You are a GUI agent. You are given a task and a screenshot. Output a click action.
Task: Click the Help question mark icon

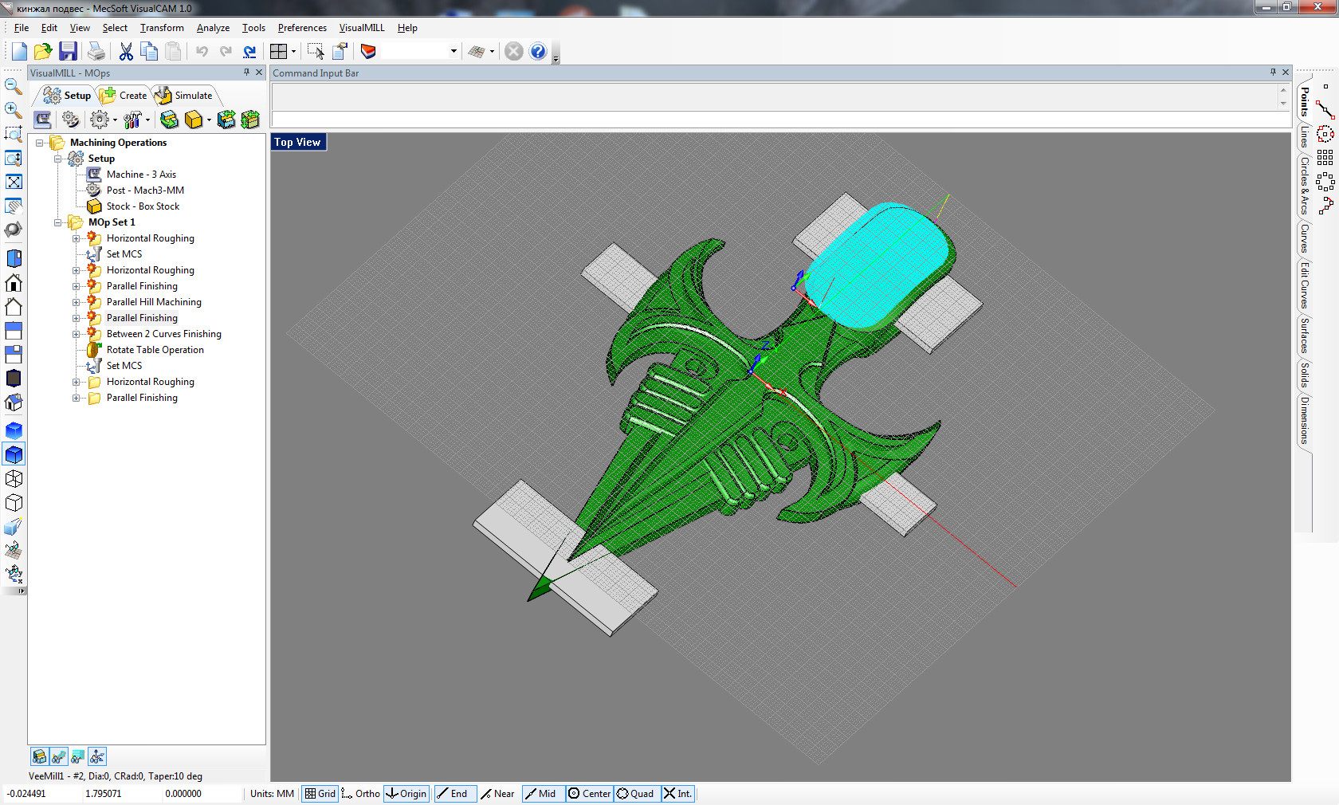tap(538, 52)
